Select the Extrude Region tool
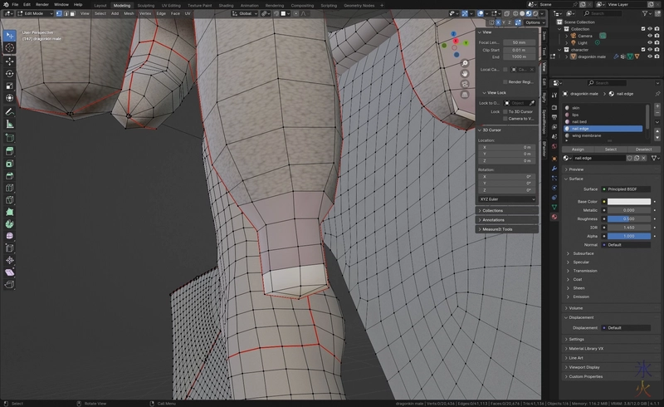Screen dimensions: 664x407 tap(10, 150)
